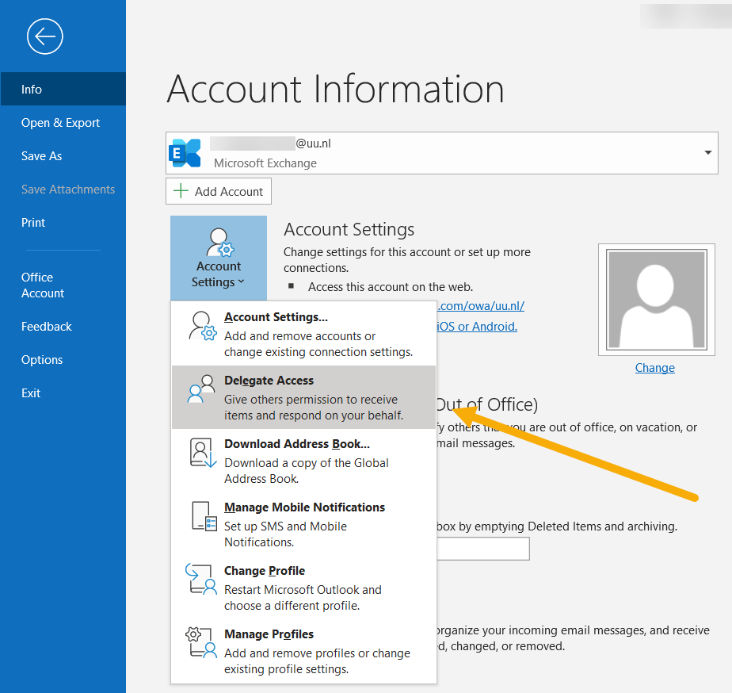Select the Info tab in sidebar

pos(63,89)
